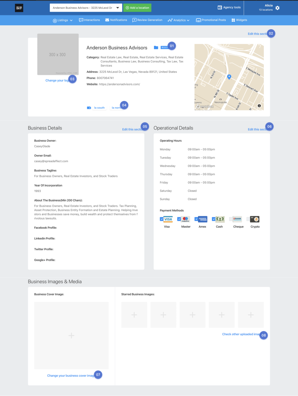Edit the Operational Details section
Screen dimensions: 298x396
coord(258,129)
